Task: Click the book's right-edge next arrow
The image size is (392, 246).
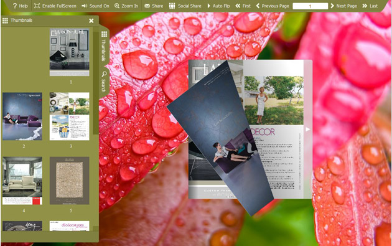Action: [x=308, y=129]
